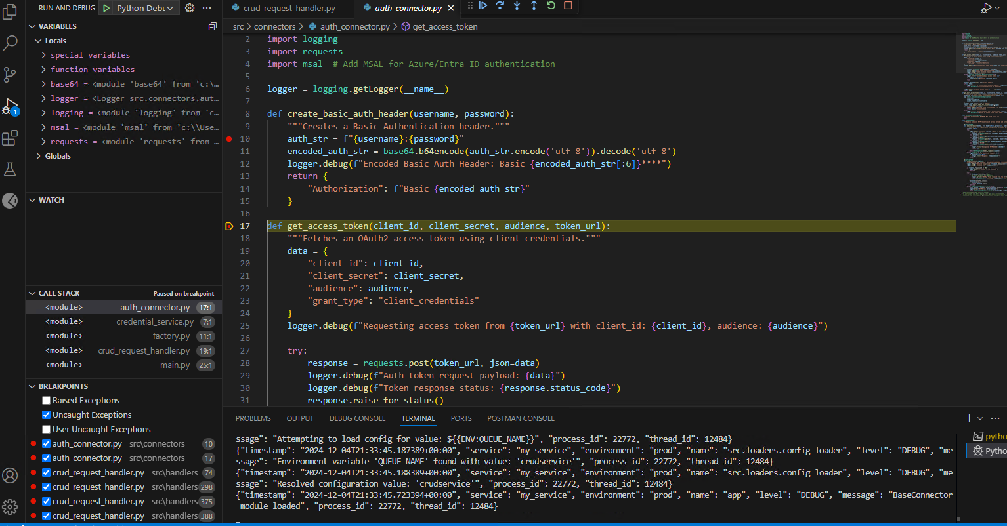Open the Search view in the activity bar
1007x526 pixels.
pos(10,43)
